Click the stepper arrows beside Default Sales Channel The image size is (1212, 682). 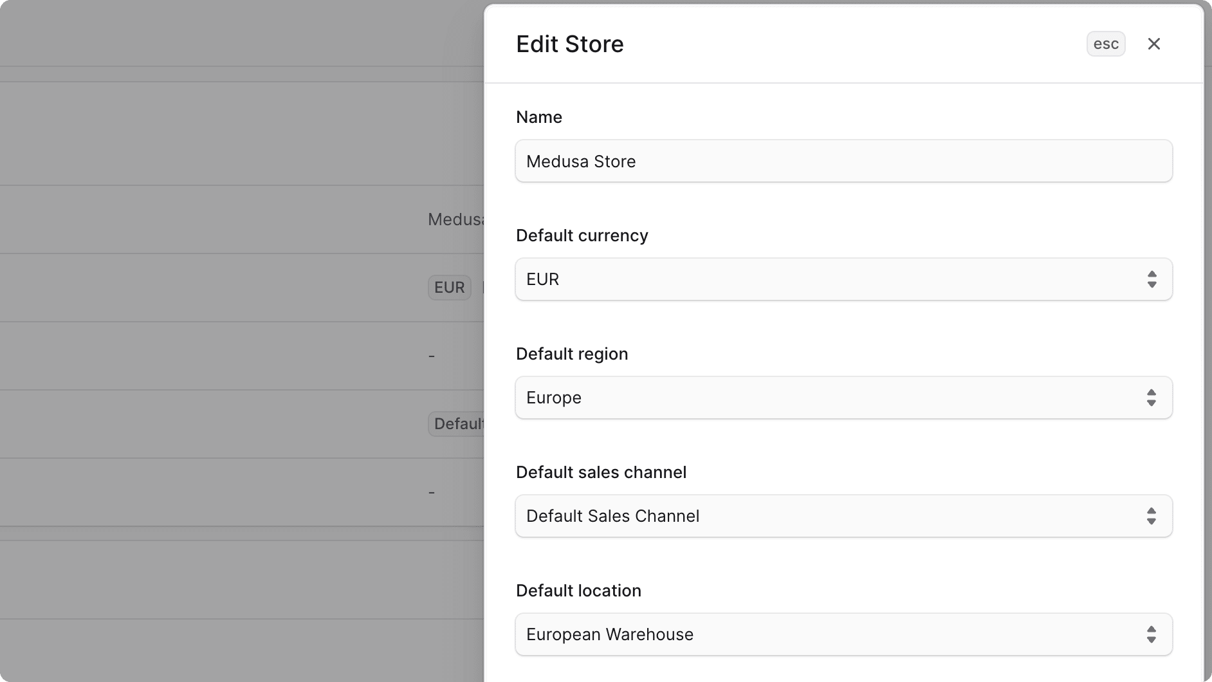tap(1152, 516)
